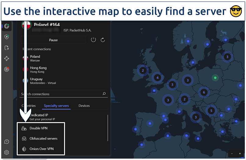Zoom out the map with minus button
Screen dimensions: 246x160
point(232,154)
